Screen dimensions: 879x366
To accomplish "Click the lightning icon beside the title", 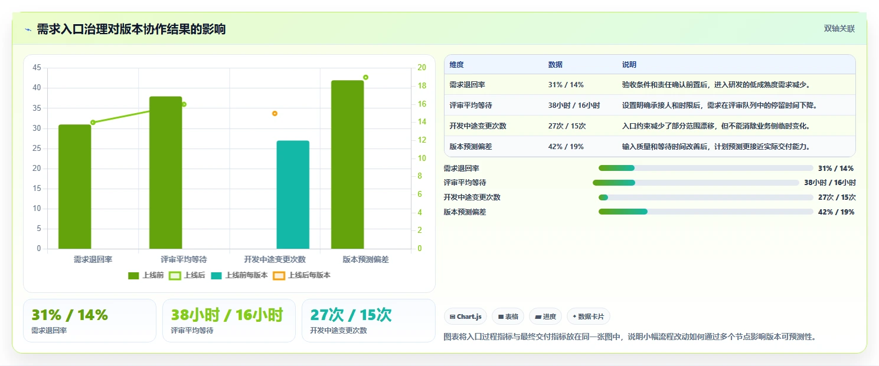I will click(28, 29).
